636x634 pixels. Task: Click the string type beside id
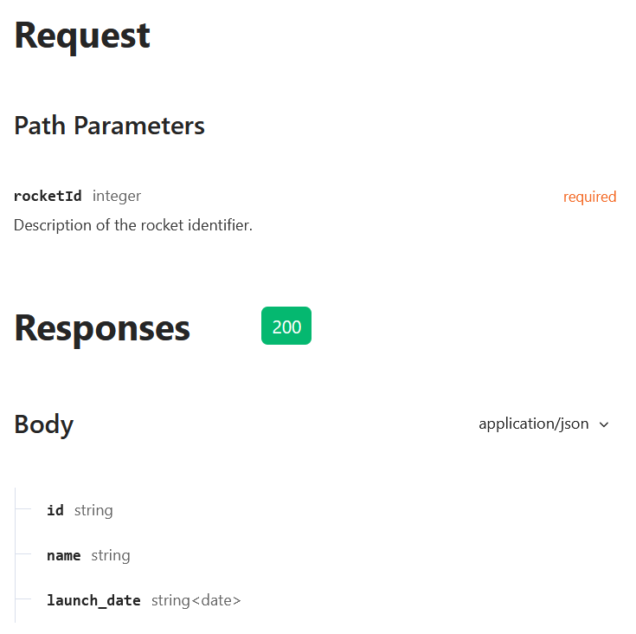93,511
